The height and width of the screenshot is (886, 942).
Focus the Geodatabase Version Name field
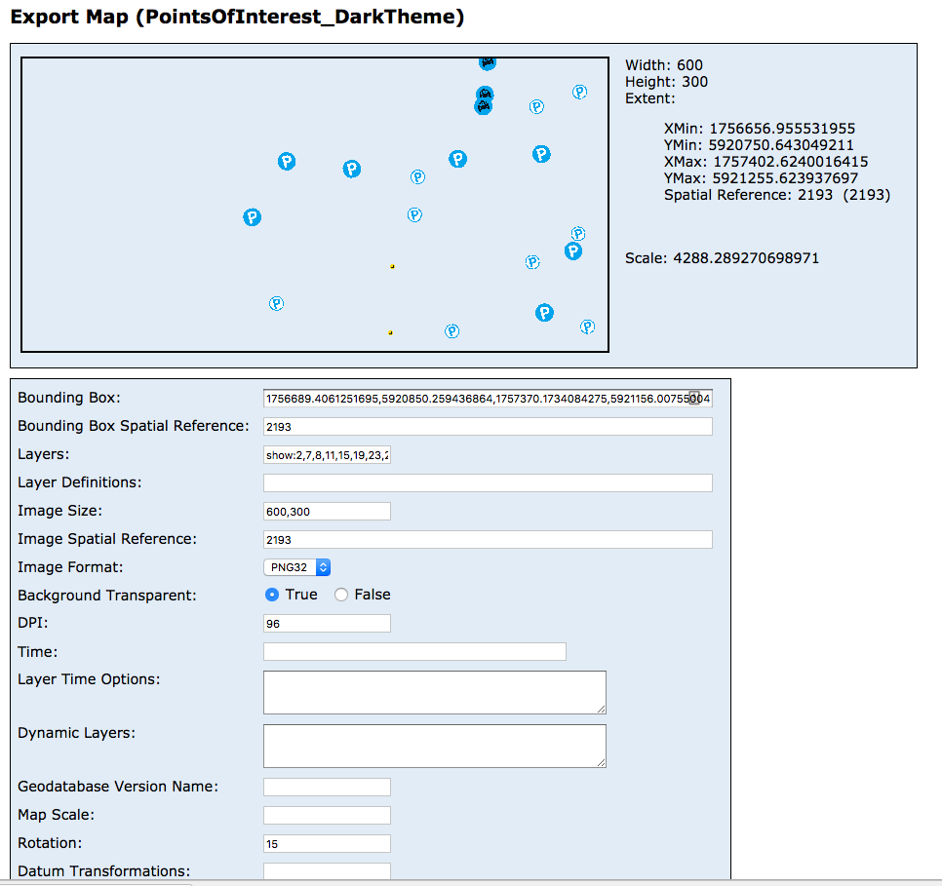327,787
